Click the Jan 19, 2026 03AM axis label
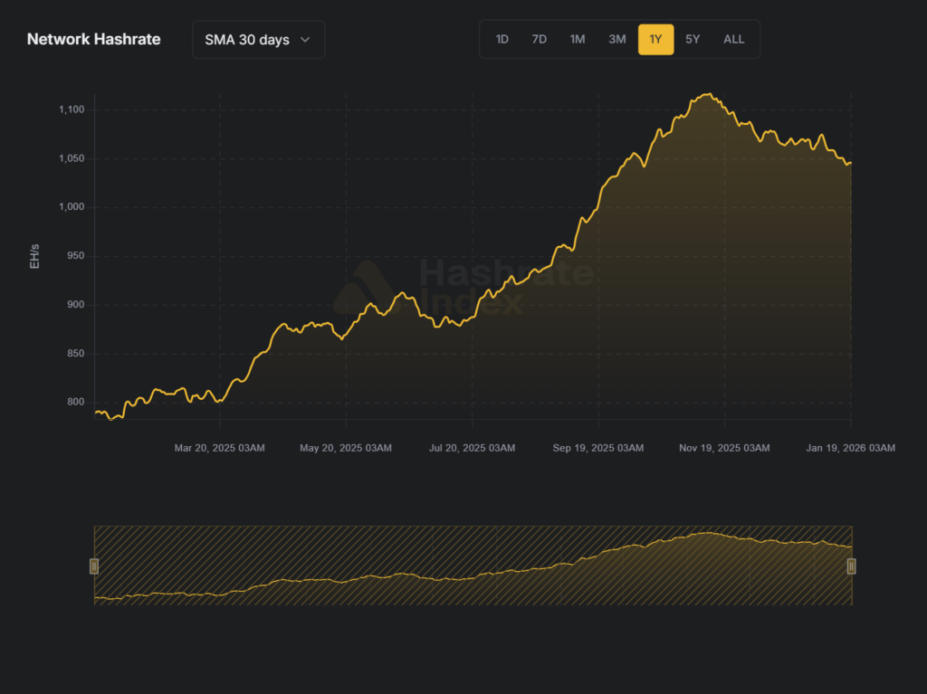This screenshot has height=694, width=927. (x=850, y=448)
